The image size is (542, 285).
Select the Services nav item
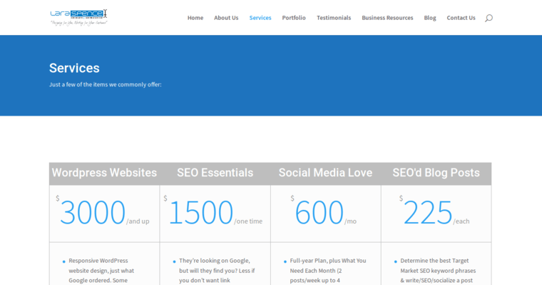coord(260,18)
